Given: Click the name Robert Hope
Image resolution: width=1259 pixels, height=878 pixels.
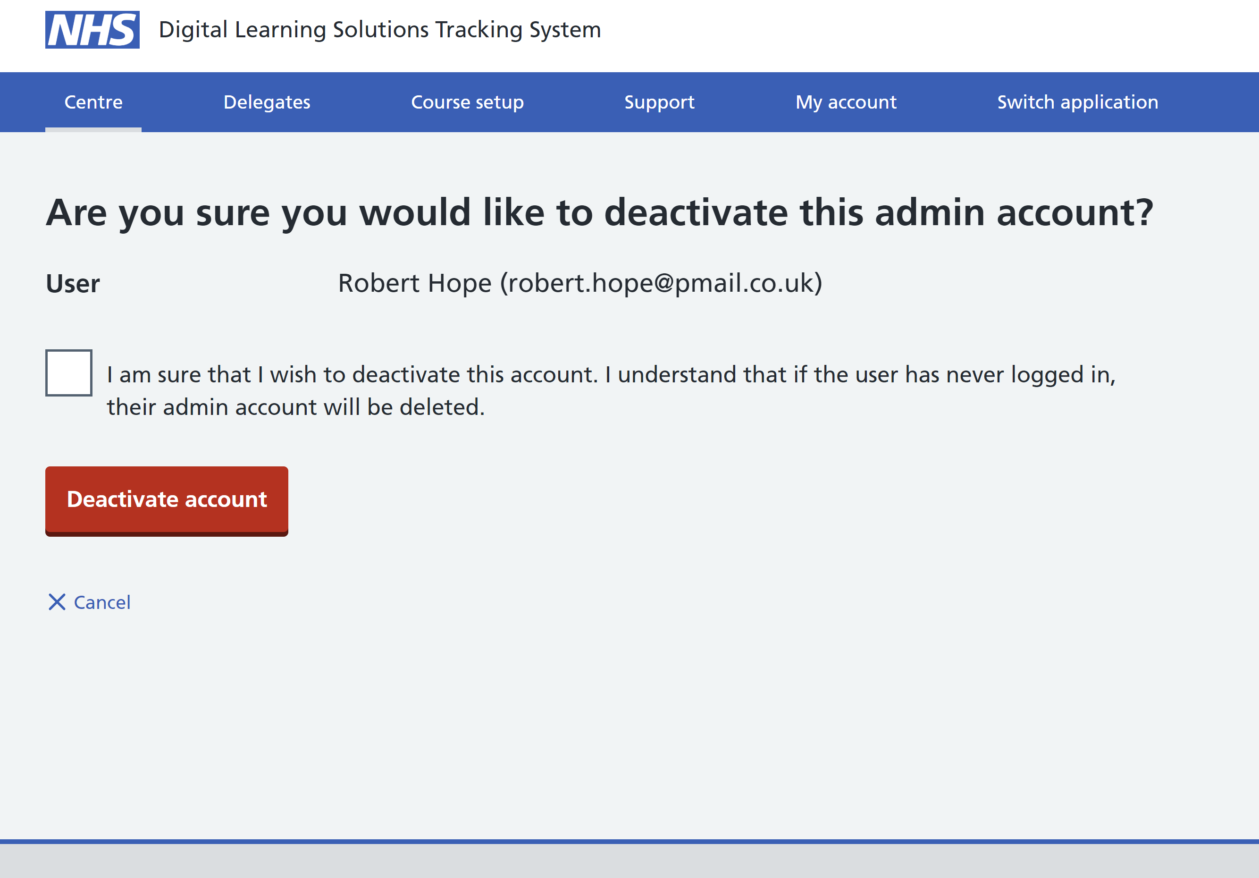Looking at the screenshot, I should click(414, 283).
